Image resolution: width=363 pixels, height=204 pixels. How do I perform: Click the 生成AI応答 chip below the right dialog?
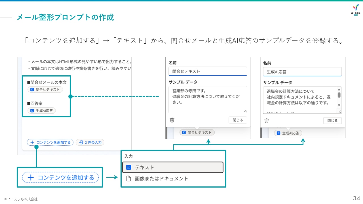[288, 133]
